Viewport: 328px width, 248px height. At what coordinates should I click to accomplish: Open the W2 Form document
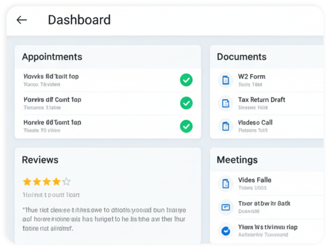click(252, 77)
